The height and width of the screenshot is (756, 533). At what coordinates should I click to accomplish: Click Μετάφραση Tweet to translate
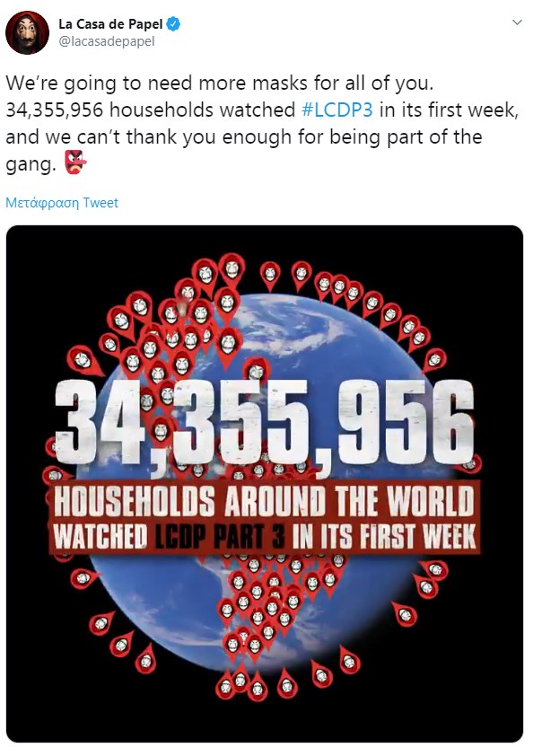(62, 203)
